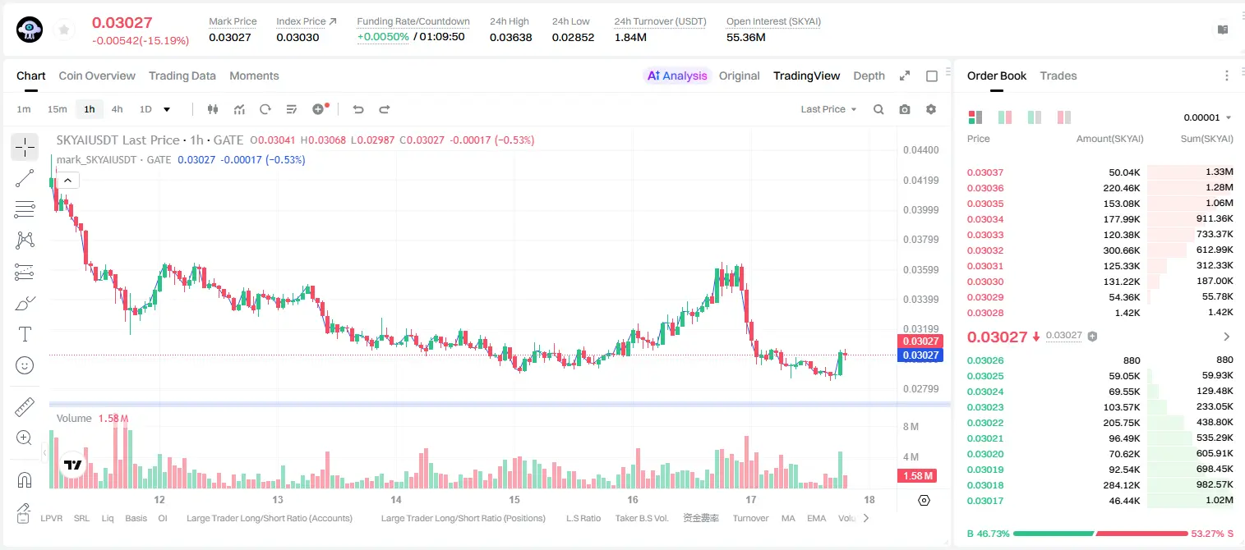Open the AI Analysis view
1245x550 pixels.
(677, 76)
